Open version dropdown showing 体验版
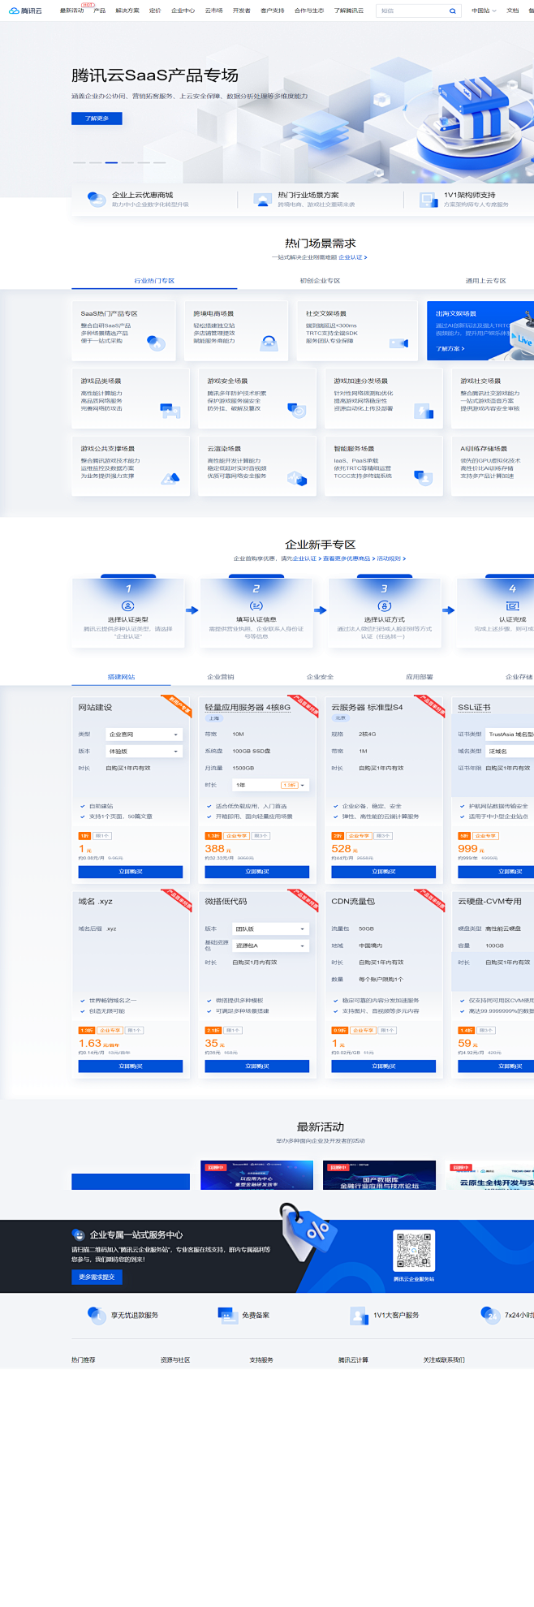Viewport: 534px width, 1607px height. click(x=144, y=752)
